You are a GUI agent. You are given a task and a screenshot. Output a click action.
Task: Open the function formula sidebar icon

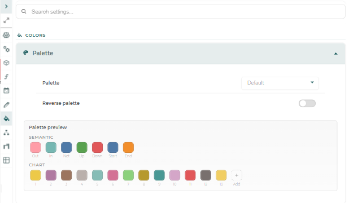[6, 77]
